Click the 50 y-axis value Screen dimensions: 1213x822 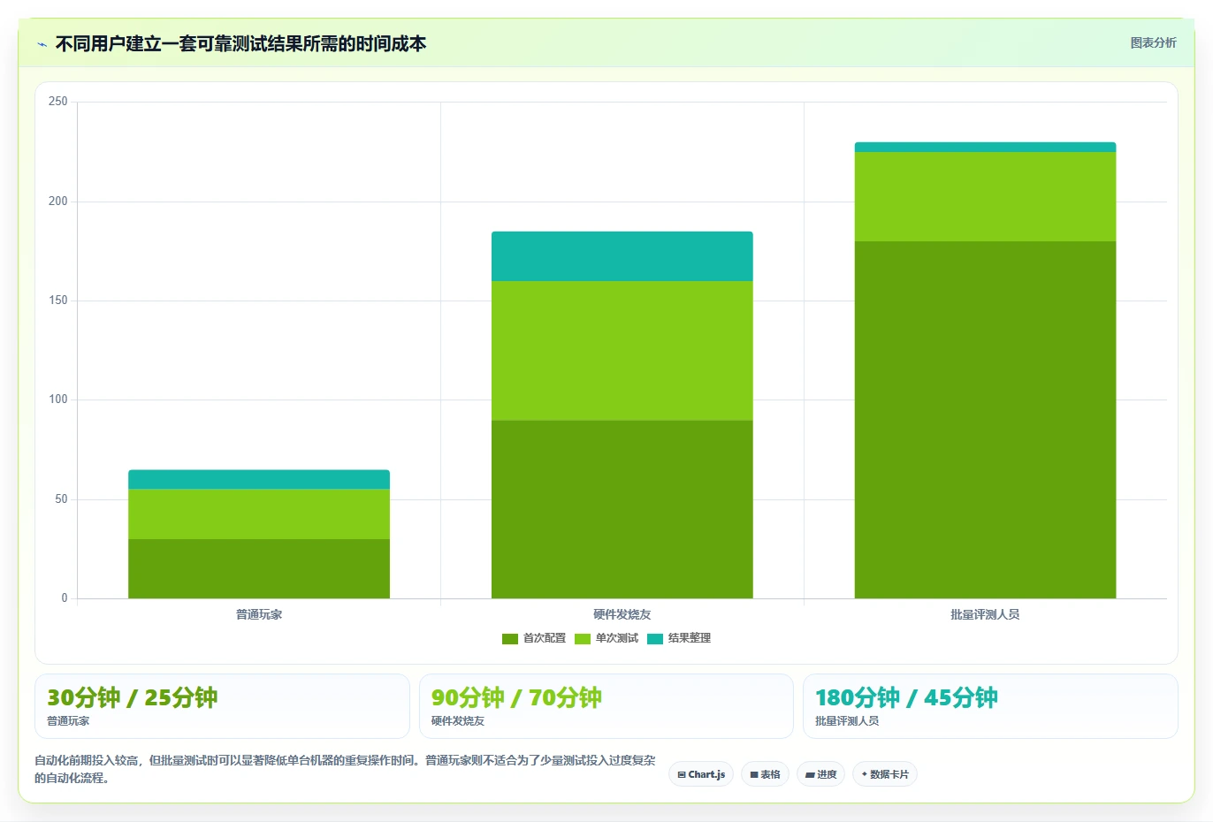(x=61, y=499)
